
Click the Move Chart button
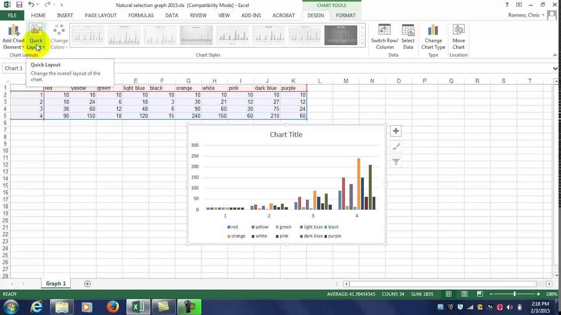[458, 37]
